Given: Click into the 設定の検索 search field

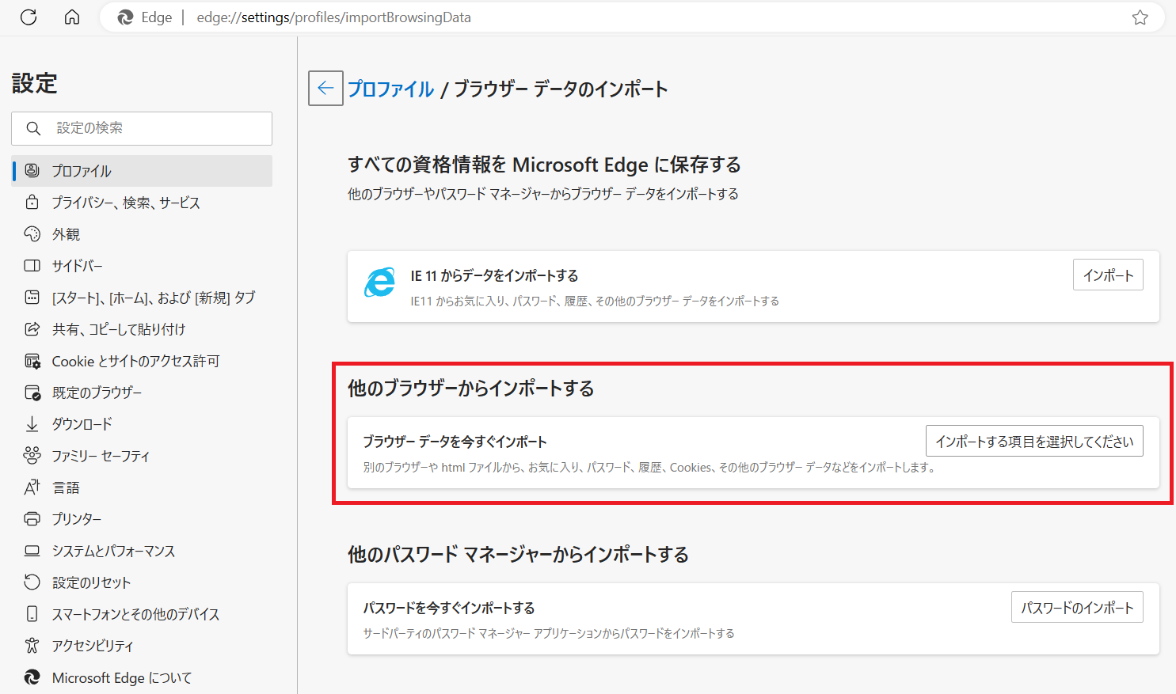Looking at the screenshot, I should (142, 128).
